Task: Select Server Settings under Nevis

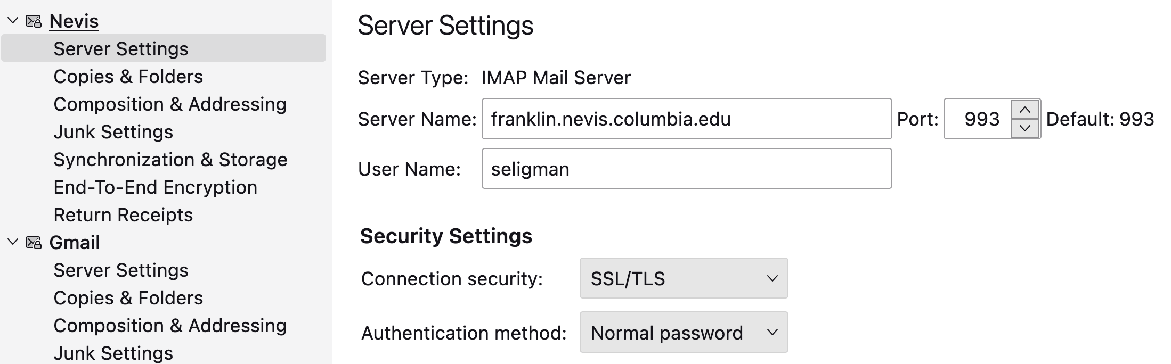Action: tap(120, 48)
